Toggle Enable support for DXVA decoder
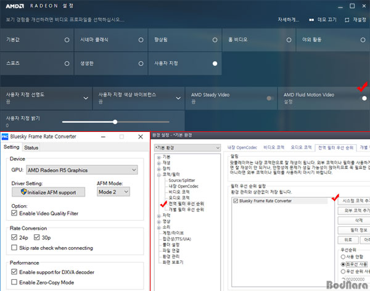 click(x=14, y=272)
